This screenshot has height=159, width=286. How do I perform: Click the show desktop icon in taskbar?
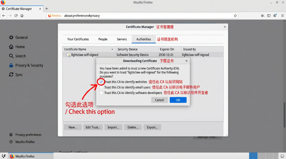click(282, 156)
